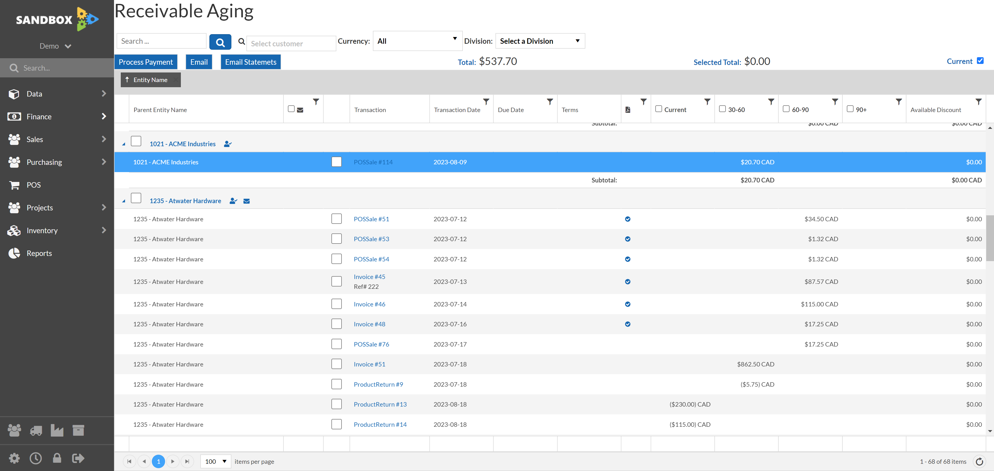Open the POS menu item
The height and width of the screenshot is (471, 994).
tap(57, 185)
